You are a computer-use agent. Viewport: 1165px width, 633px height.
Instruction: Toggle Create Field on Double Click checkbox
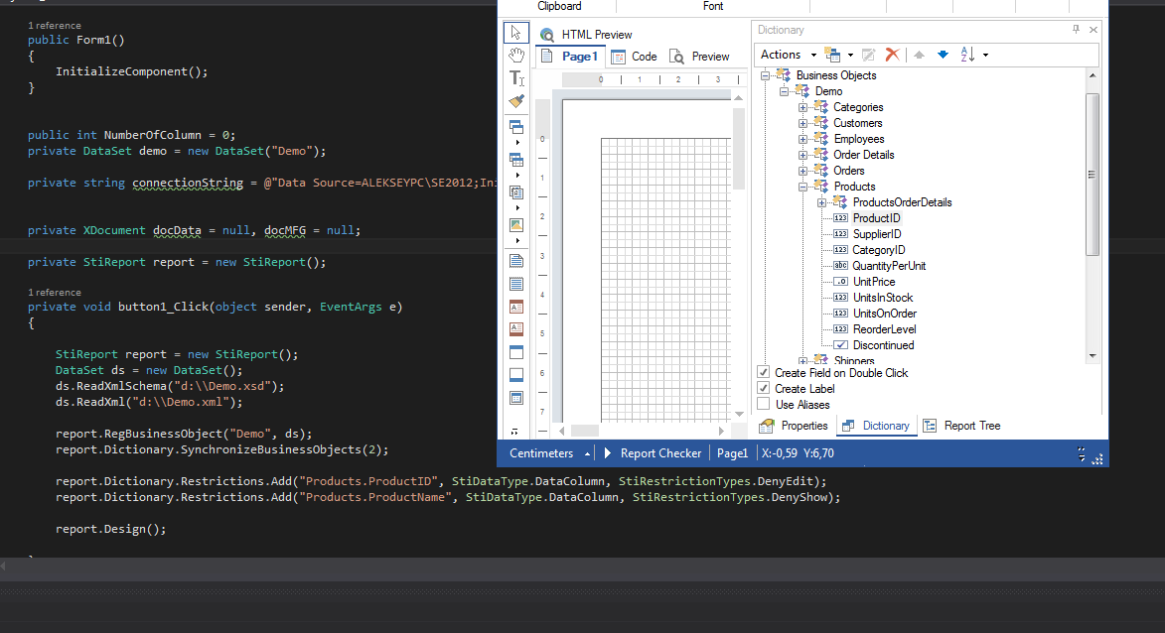[x=763, y=372]
